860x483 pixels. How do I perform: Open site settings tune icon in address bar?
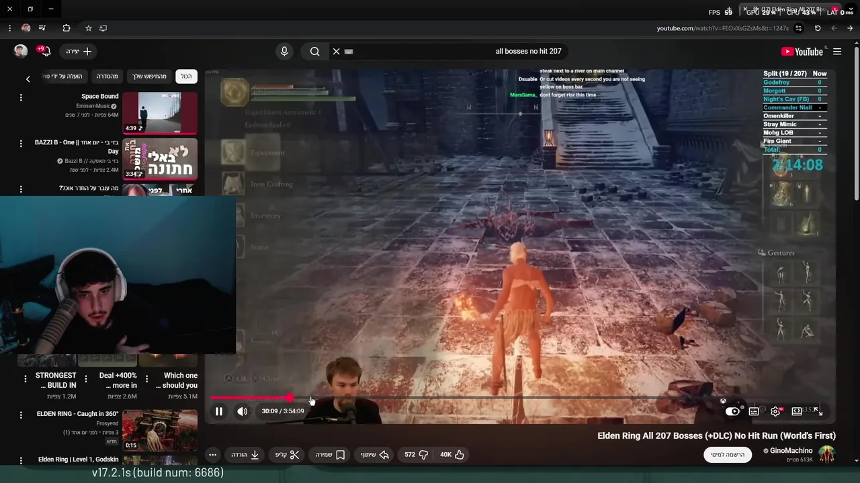(x=798, y=28)
